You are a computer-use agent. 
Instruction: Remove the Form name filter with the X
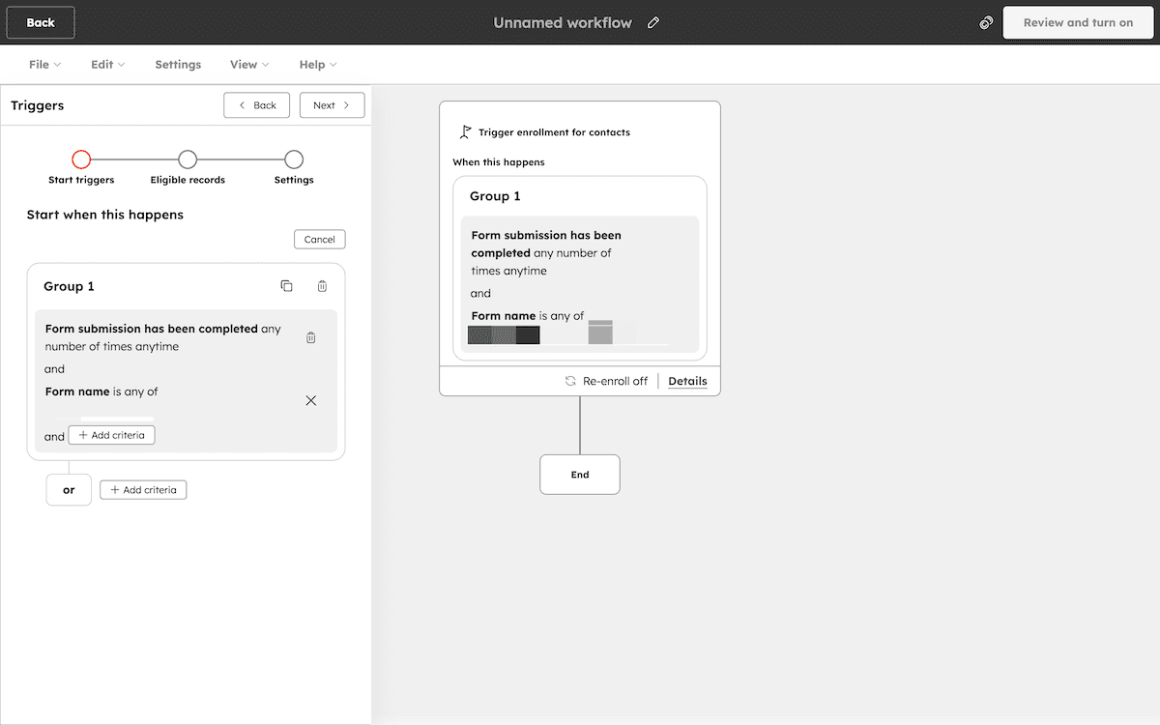310,399
